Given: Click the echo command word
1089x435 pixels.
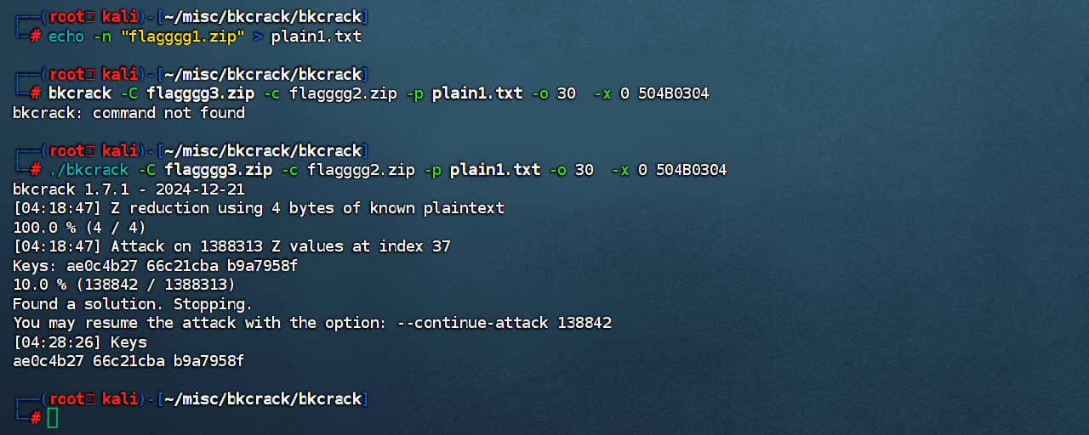Looking at the screenshot, I should [66, 36].
